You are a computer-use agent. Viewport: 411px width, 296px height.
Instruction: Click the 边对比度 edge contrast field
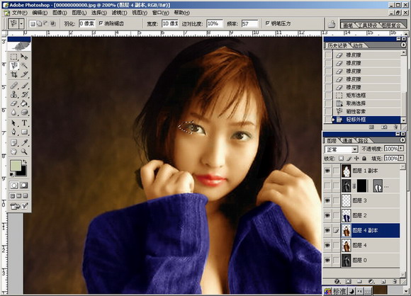click(x=215, y=24)
